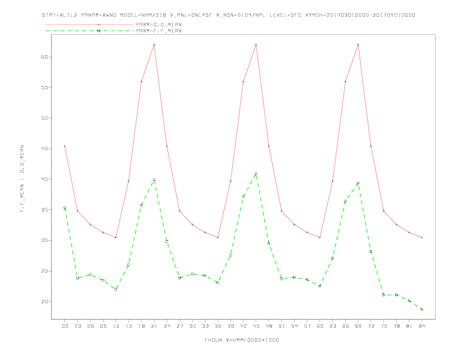The image size is (460, 355).
Task: Click the MODEL=NAM/218 header label
Action: (143, 15)
